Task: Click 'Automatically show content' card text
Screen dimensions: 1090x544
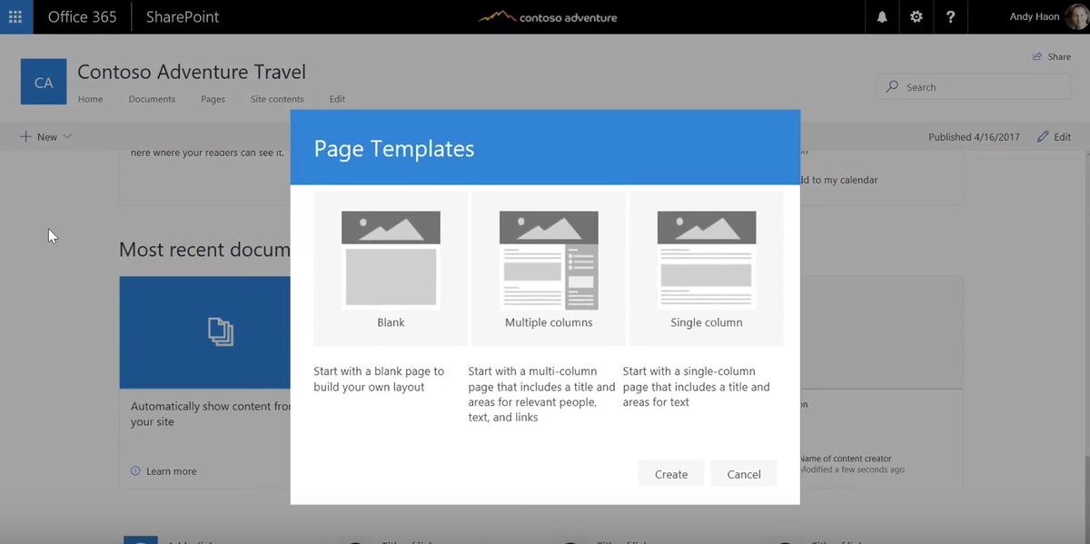Action: (211, 414)
